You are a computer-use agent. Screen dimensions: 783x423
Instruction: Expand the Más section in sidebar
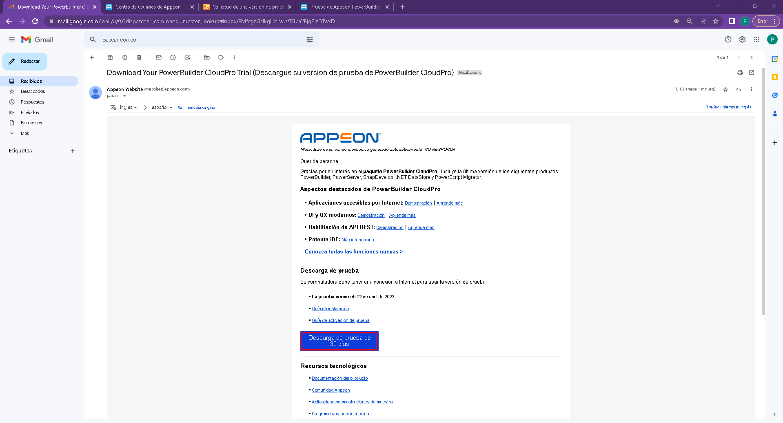[25, 133]
